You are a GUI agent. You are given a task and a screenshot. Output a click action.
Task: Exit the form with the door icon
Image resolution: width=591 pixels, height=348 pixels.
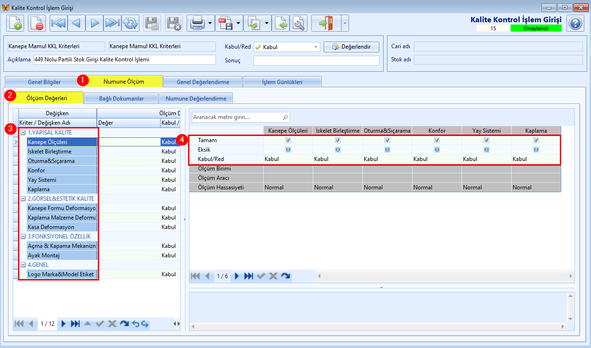pyautogui.click(x=326, y=23)
